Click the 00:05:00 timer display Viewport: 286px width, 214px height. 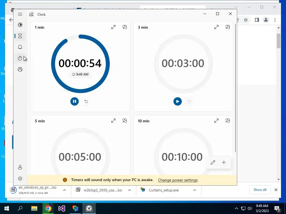point(80,157)
